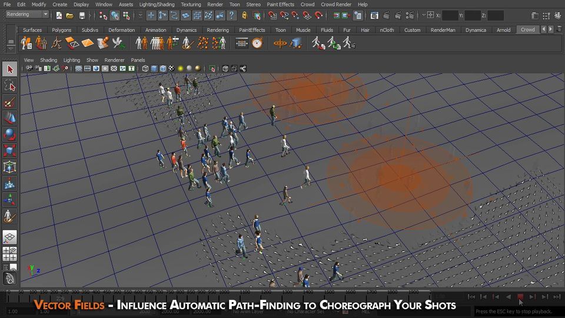Click the New Scene icon
Image resolution: width=565 pixels, height=318 pixels.
59,15
